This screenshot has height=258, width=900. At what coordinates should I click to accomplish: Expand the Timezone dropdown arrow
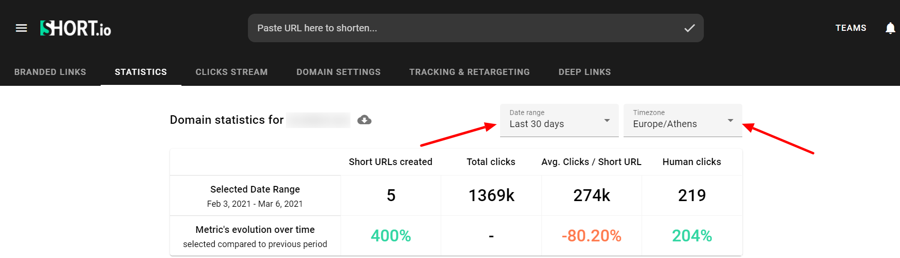(x=730, y=120)
